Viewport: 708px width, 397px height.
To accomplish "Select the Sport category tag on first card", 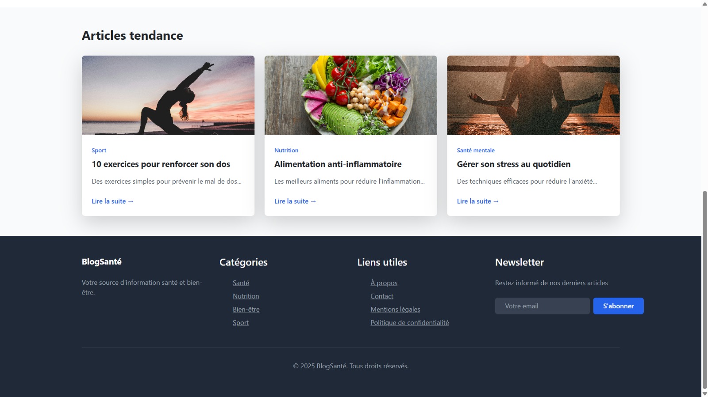I will [x=99, y=151].
